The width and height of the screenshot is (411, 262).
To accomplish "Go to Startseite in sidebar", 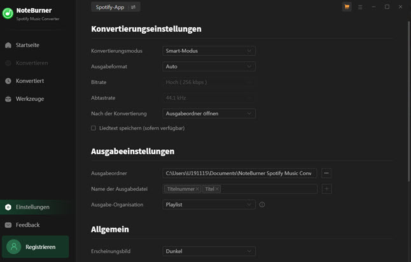I will (x=27, y=45).
